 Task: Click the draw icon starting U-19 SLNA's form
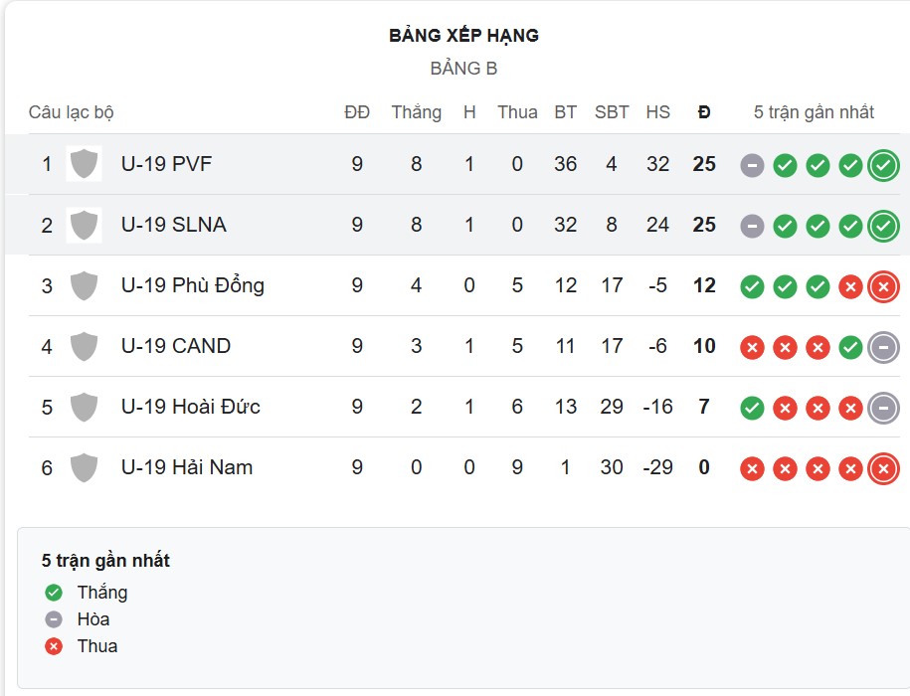pyautogui.click(x=753, y=225)
